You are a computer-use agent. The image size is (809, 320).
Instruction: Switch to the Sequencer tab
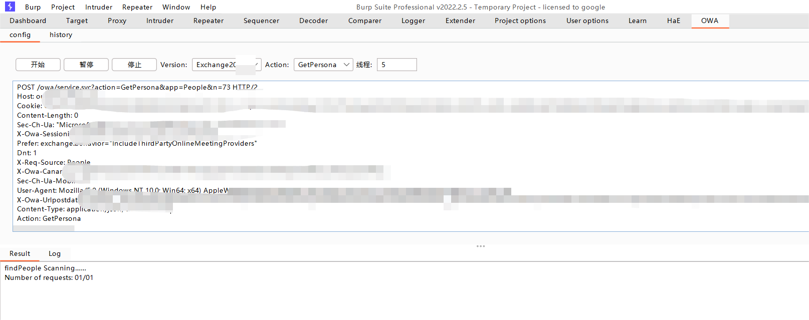[x=261, y=21]
